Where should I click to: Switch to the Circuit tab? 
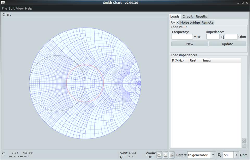point(187,16)
